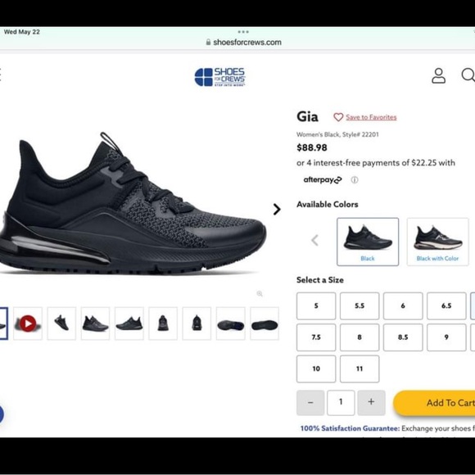Show next product image with right chevron
This screenshot has width=475, height=475.
click(x=277, y=210)
